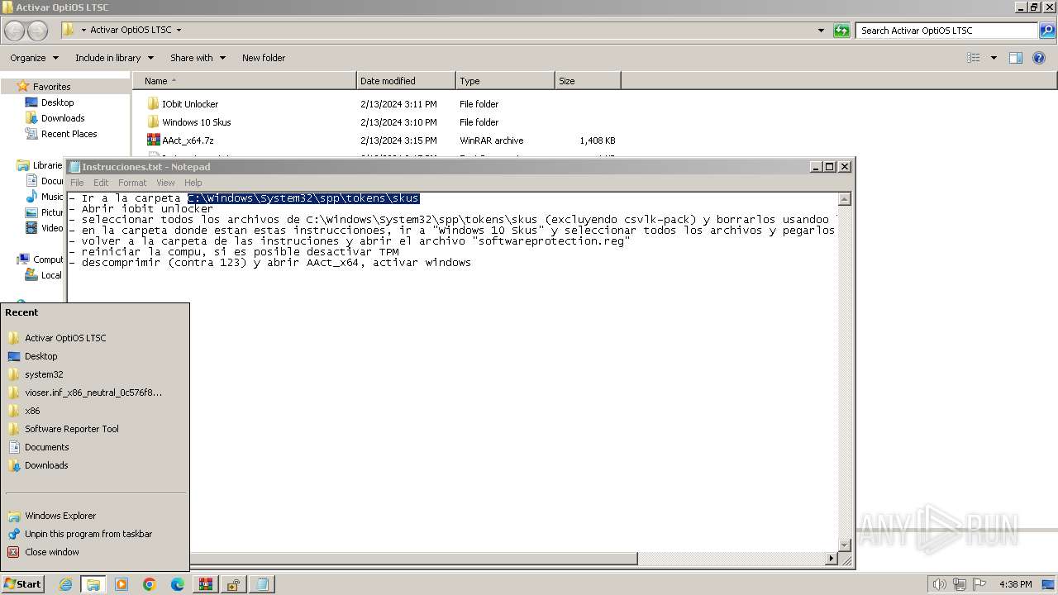Viewport: 1058px width, 595px height.
Task: Launch Google Chrome from the taskbar
Action: coord(150,584)
